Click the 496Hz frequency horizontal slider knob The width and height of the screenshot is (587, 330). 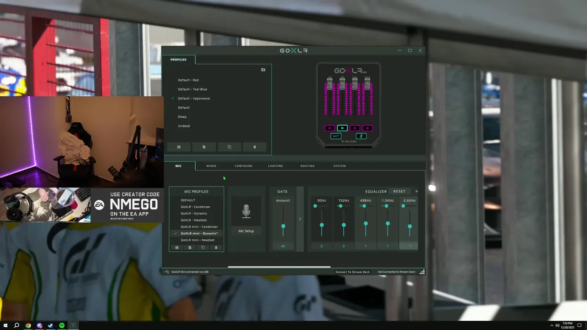click(x=364, y=206)
